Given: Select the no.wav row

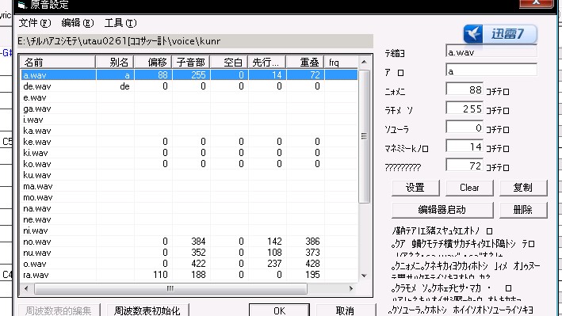Looking at the screenshot, I should pos(189,242).
